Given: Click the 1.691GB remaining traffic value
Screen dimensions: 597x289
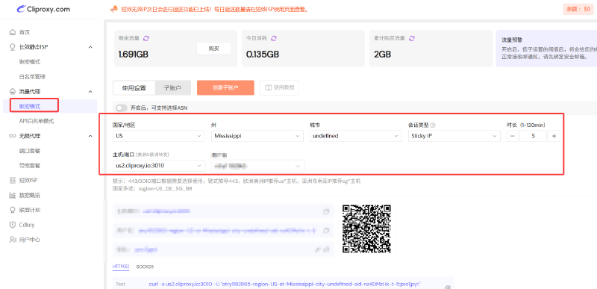Looking at the screenshot, I should click(134, 55).
